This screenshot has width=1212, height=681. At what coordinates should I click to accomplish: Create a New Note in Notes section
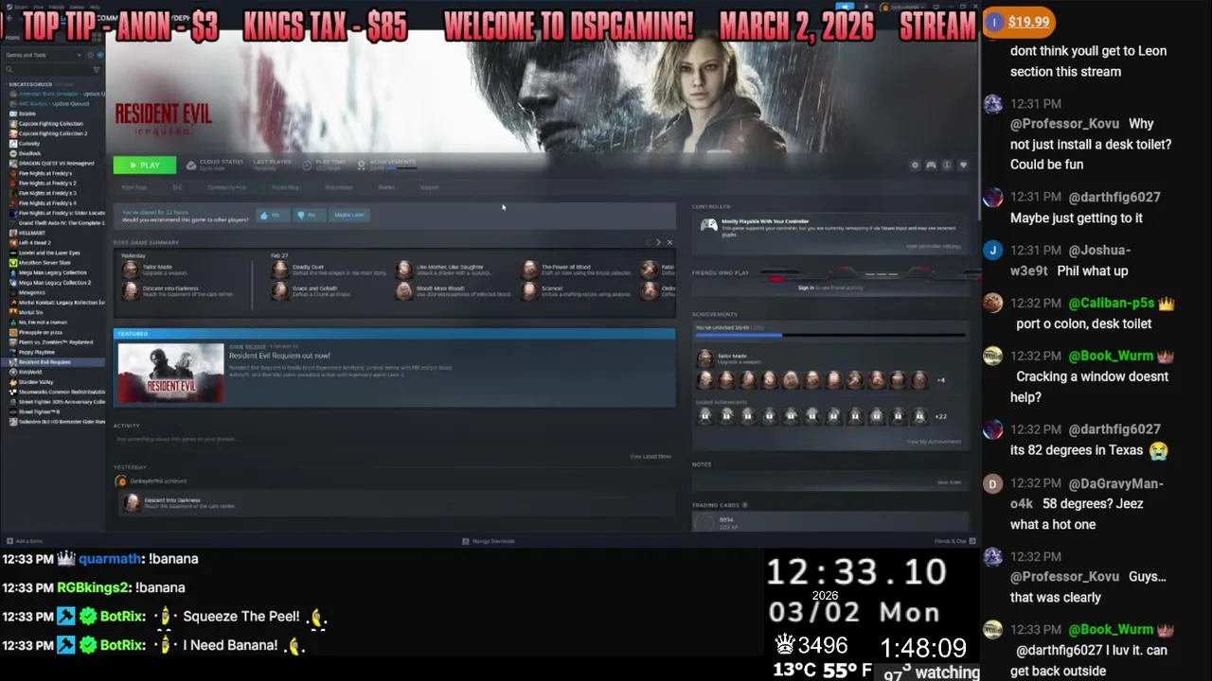pos(949,482)
